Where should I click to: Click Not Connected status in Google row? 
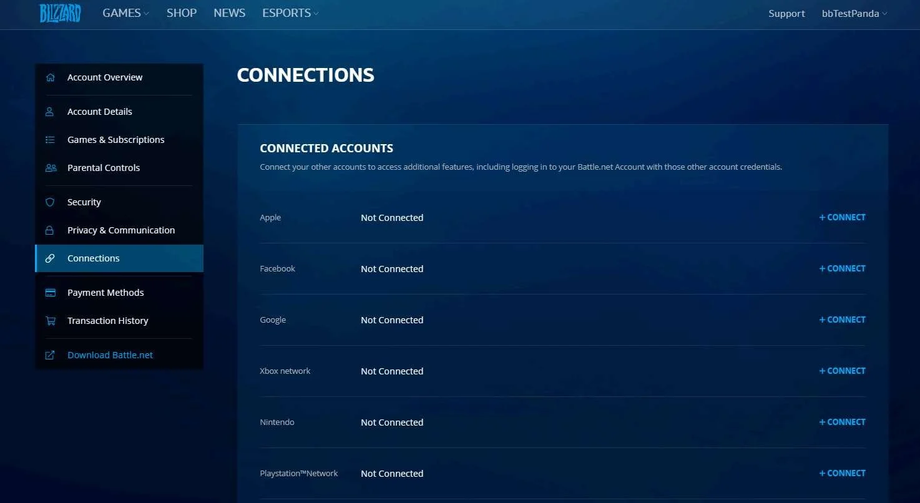(392, 320)
